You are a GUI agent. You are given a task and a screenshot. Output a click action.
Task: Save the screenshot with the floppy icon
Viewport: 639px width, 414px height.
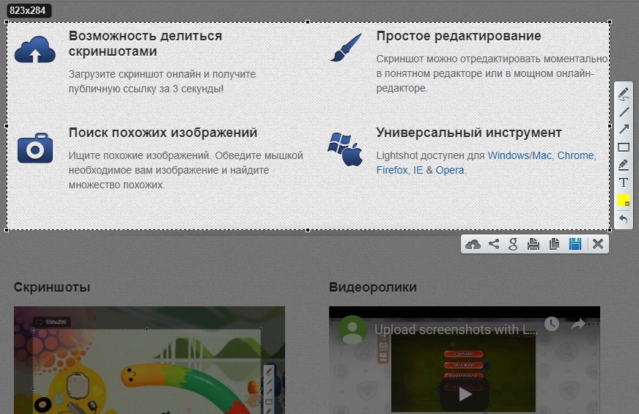575,244
